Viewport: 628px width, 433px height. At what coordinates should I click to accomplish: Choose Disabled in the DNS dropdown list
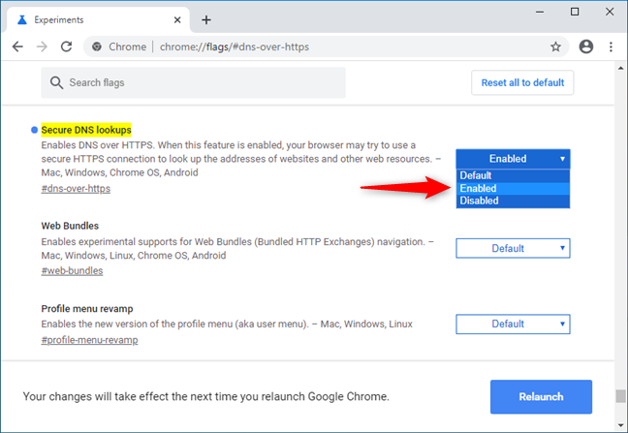[x=513, y=201]
